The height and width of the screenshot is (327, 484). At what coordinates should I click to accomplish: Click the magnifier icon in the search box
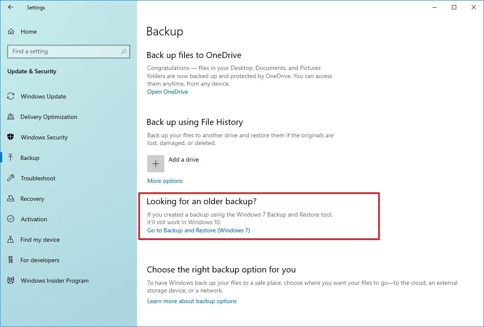(123, 51)
